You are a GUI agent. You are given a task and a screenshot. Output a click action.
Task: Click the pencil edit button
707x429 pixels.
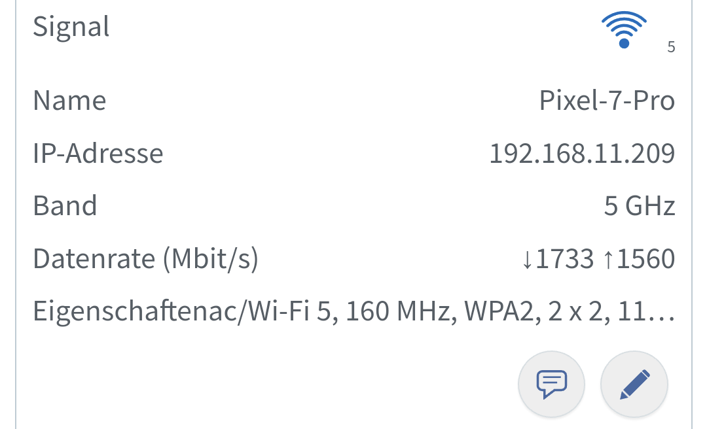(634, 385)
